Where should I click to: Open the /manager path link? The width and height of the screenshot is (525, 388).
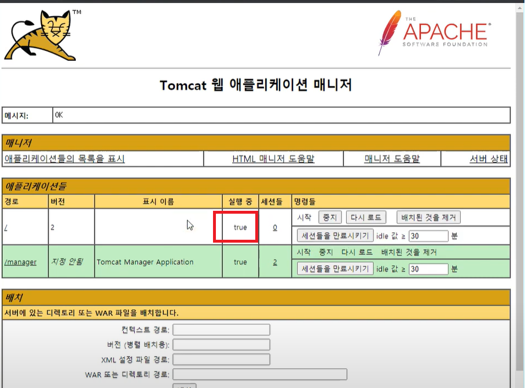coord(20,262)
